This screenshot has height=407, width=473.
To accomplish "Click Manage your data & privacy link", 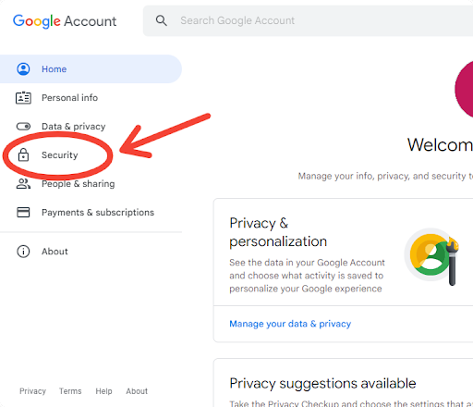I will pyautogui.click(x=290, y=324).
